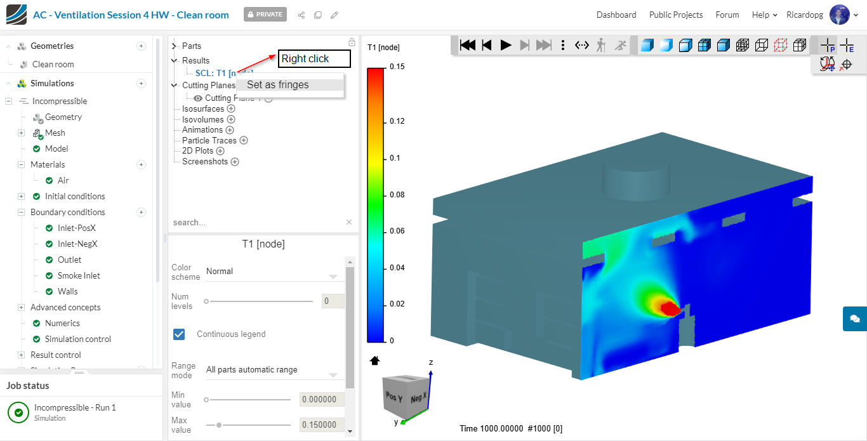Viewport: 867px width, 441px height.
Task: Add a new Isovolume
Action: (x=231, y=119)
